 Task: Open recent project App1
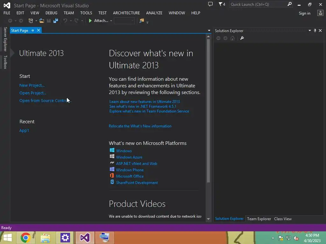pyautogui.click(x=24, y=130)
